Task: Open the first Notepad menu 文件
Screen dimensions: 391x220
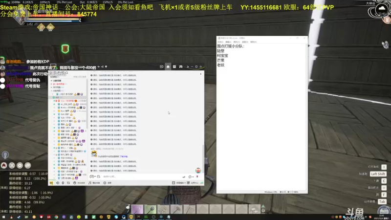Action: (220, 42)
